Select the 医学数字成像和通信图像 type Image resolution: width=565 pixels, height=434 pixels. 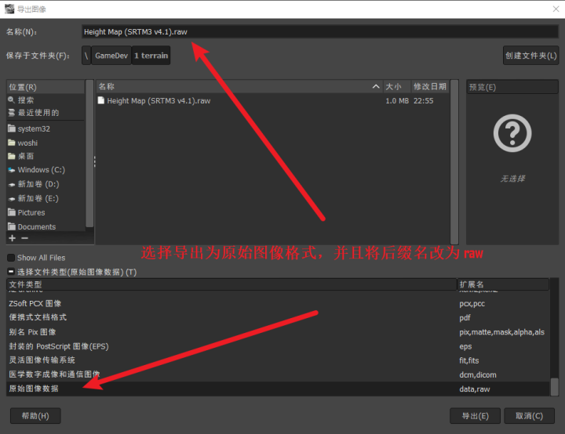click(278, 374)
